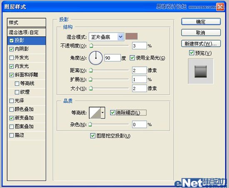The height and width of the screenshot is (188, 229).
Task: Enable the 光泽 checkbox
Action: tap(11, 101)
